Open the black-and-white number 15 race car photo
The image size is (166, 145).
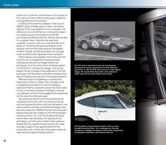(x=105, y=41)
